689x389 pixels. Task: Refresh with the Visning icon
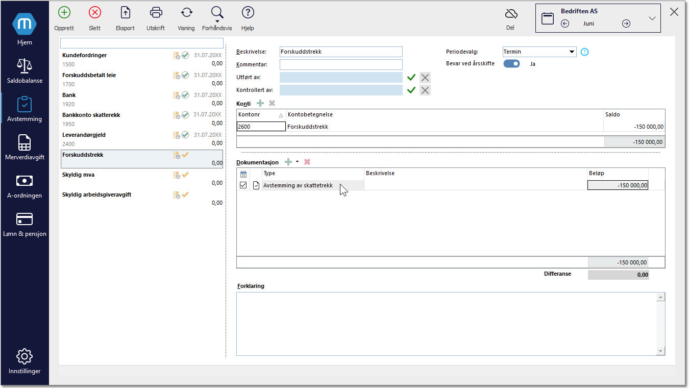click(186, 13)
